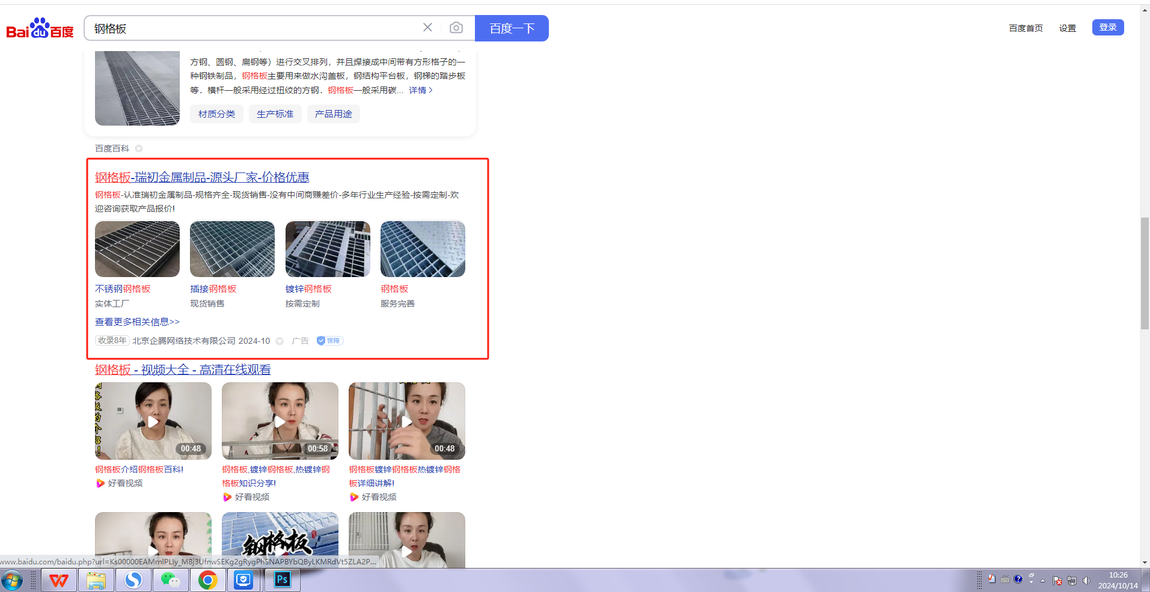Open 钢格板 - 视频大全 title link
1150x592 pixels.
183,370
